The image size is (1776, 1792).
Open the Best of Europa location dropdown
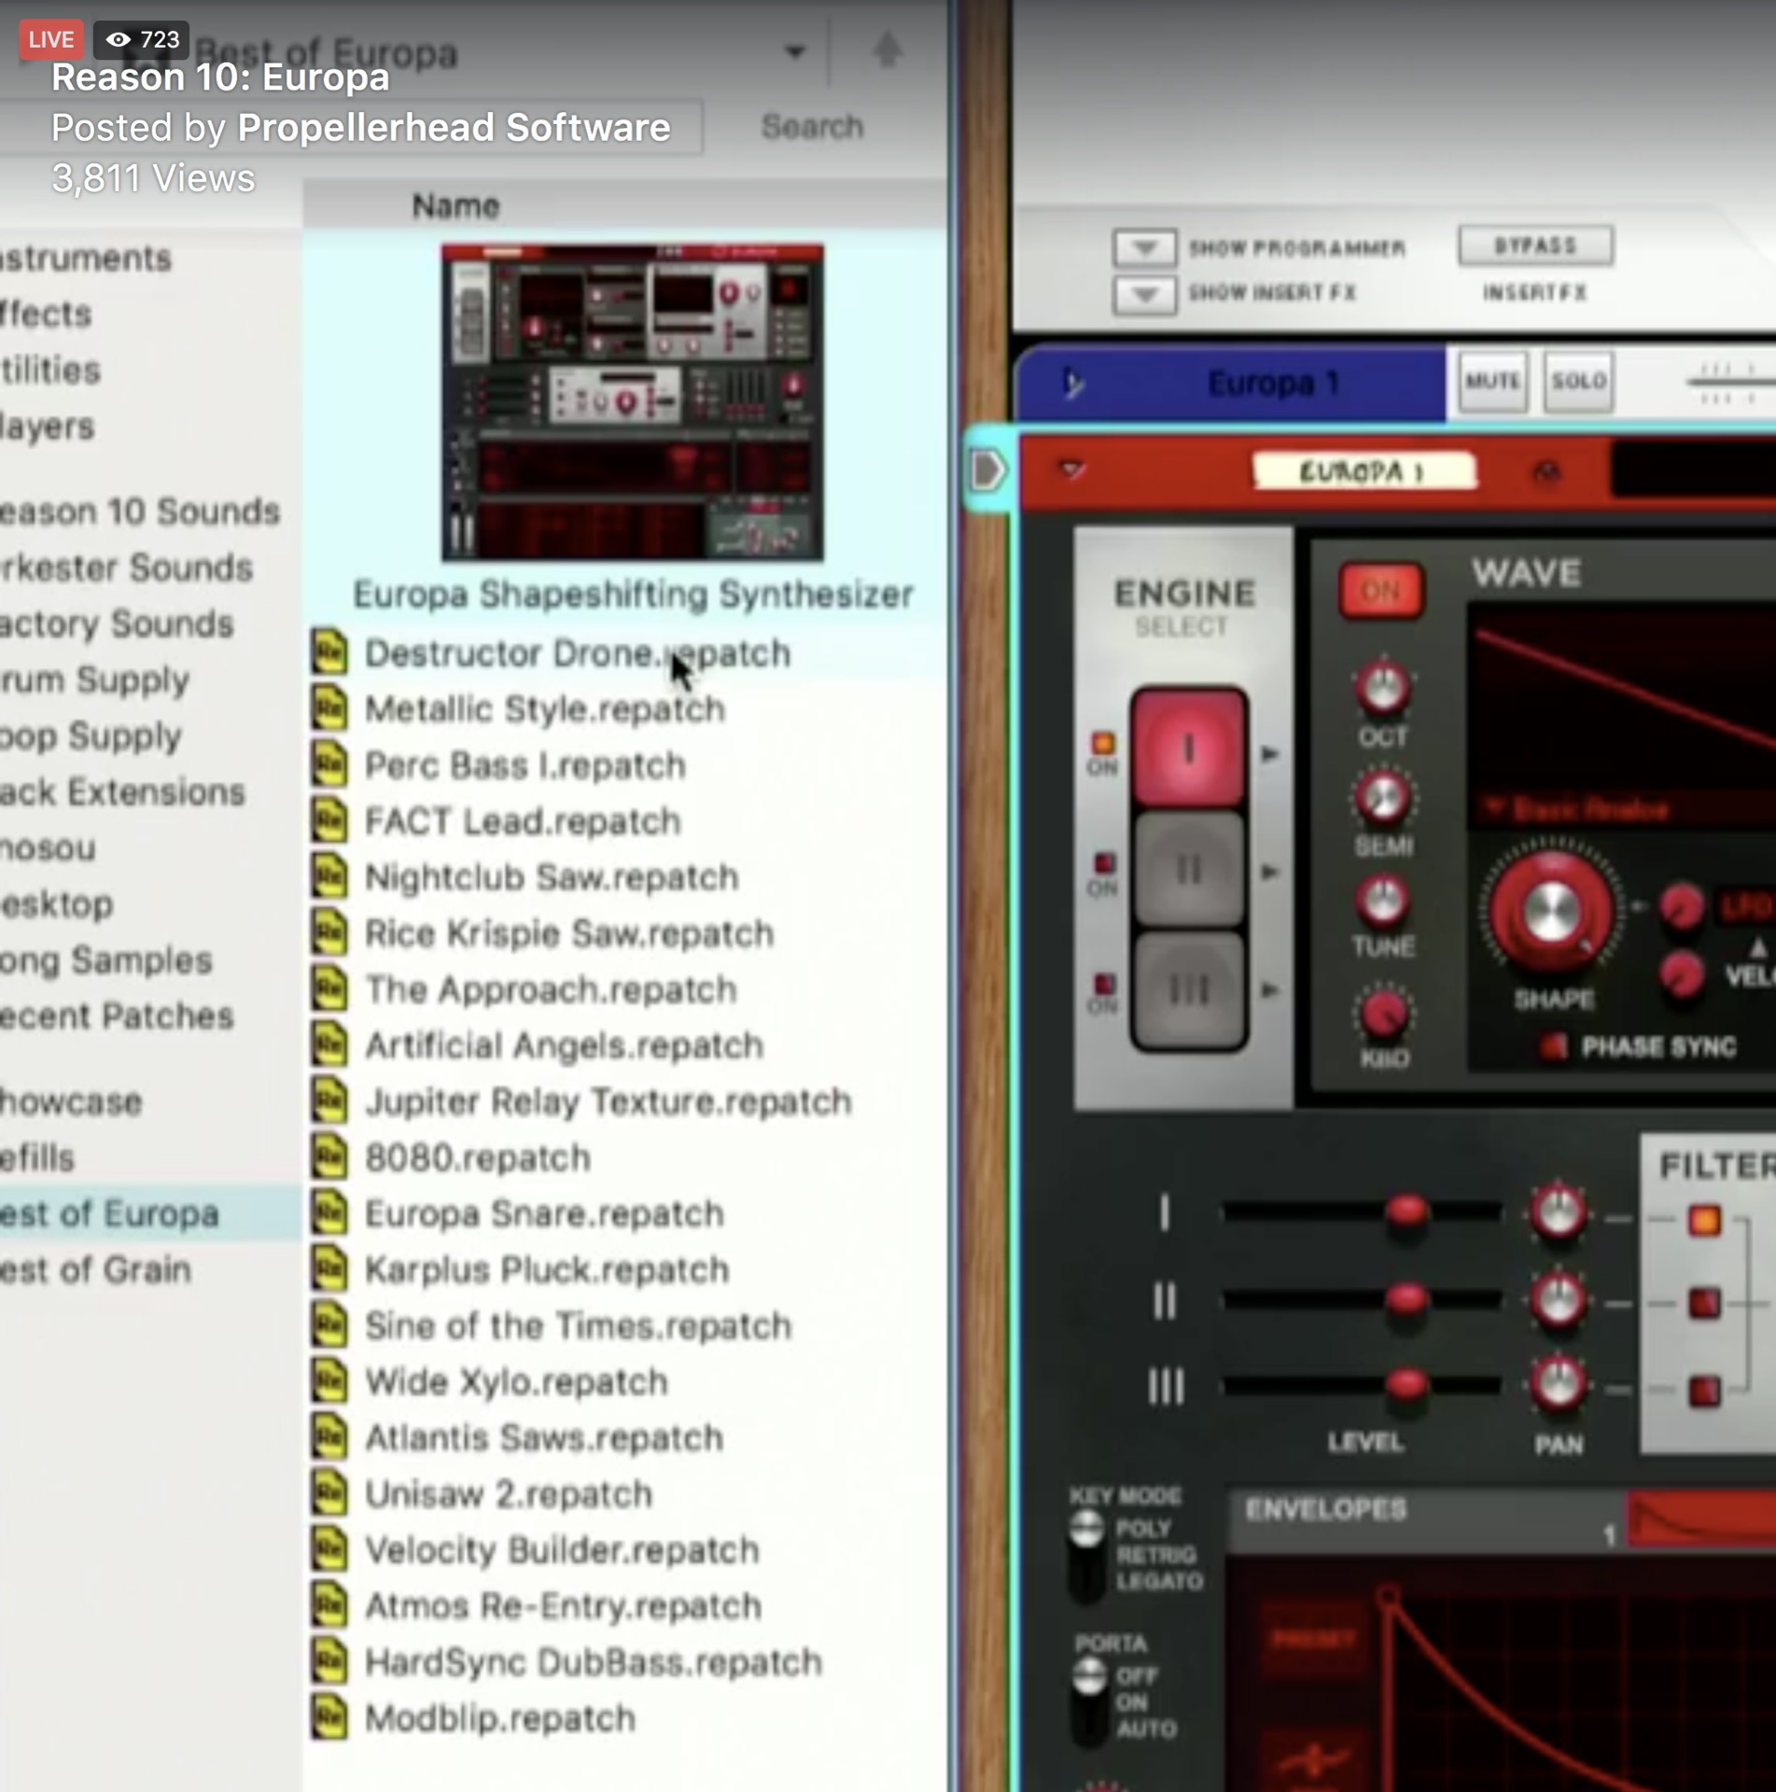[794, 51]
